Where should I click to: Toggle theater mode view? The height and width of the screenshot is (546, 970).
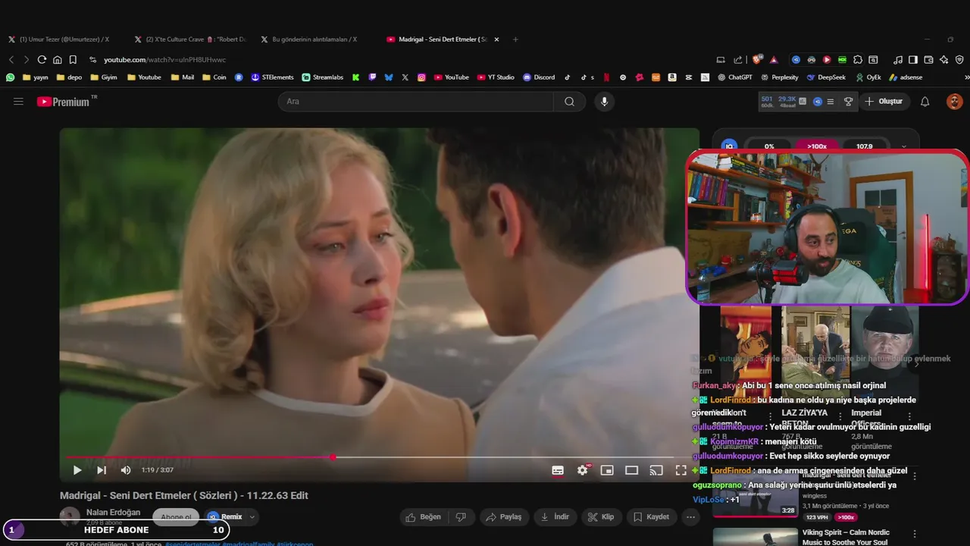coord(631,470)
